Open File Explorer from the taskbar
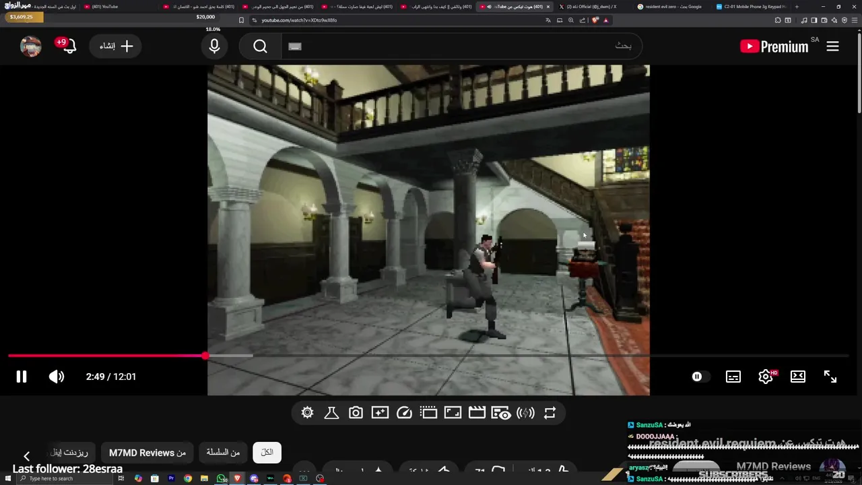862x485 pixels. 204,478
